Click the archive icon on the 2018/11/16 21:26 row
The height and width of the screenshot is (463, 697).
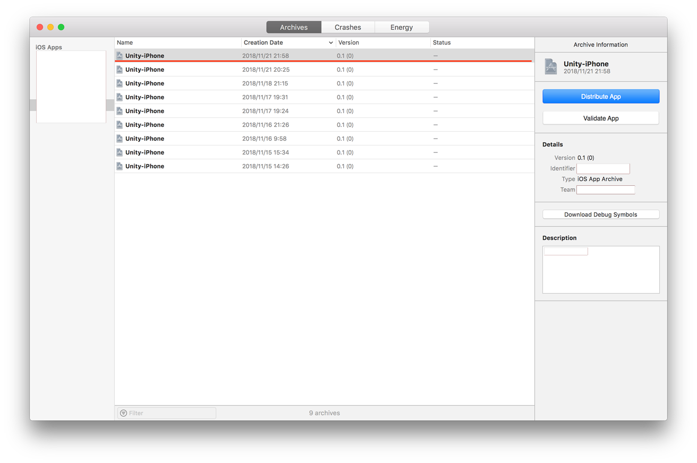(x=119, y=124)
